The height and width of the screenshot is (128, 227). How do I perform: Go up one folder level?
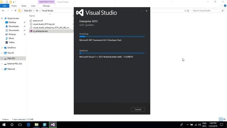click(15, 11)
